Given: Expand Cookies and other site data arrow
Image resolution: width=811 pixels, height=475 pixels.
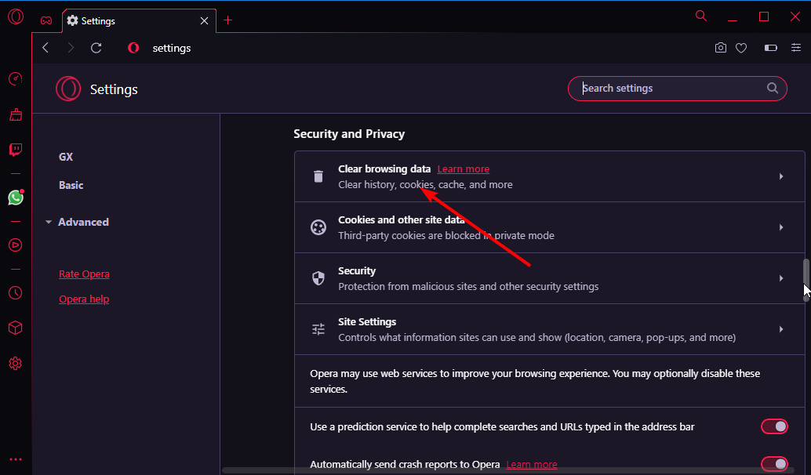Looking at the screenshot, I should (x=781, y=227).
